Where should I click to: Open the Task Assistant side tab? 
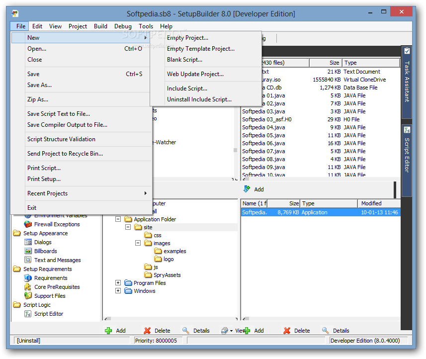407,82
